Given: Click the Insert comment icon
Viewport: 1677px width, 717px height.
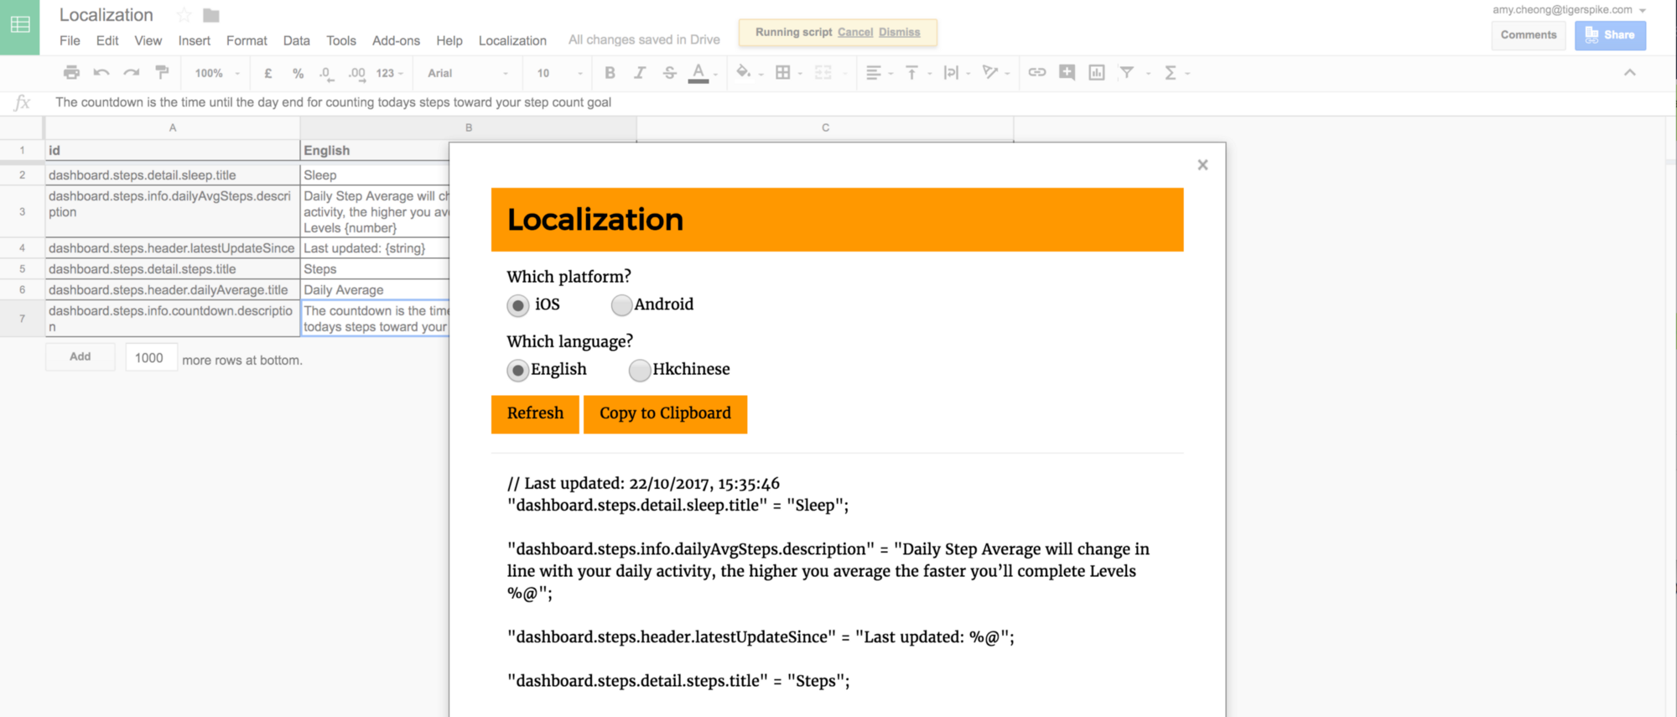Looking at the screenshot, I should pos(1067,73).
